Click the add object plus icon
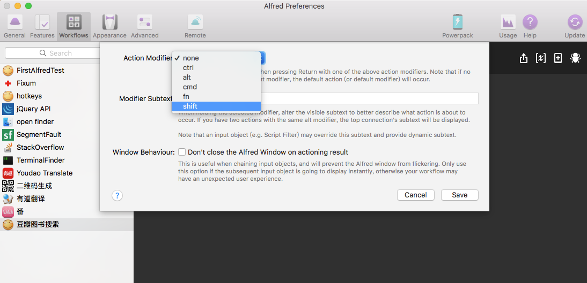The width and height of the screenshot is (587, 283). point(558,58)
